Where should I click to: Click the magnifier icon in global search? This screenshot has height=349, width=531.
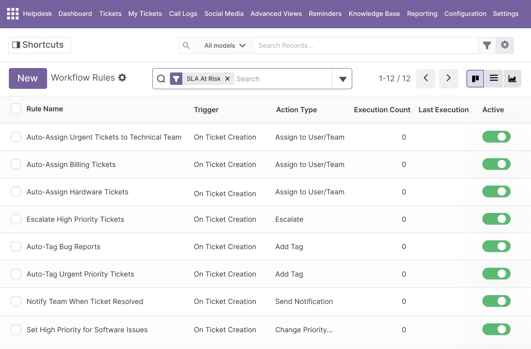186,46
